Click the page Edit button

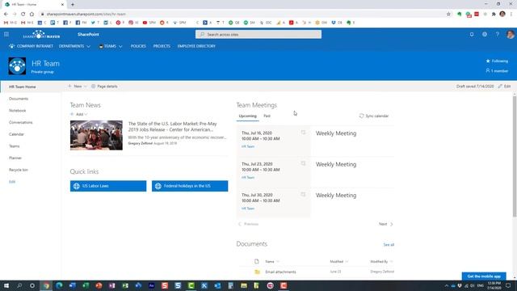click(504, 86)
